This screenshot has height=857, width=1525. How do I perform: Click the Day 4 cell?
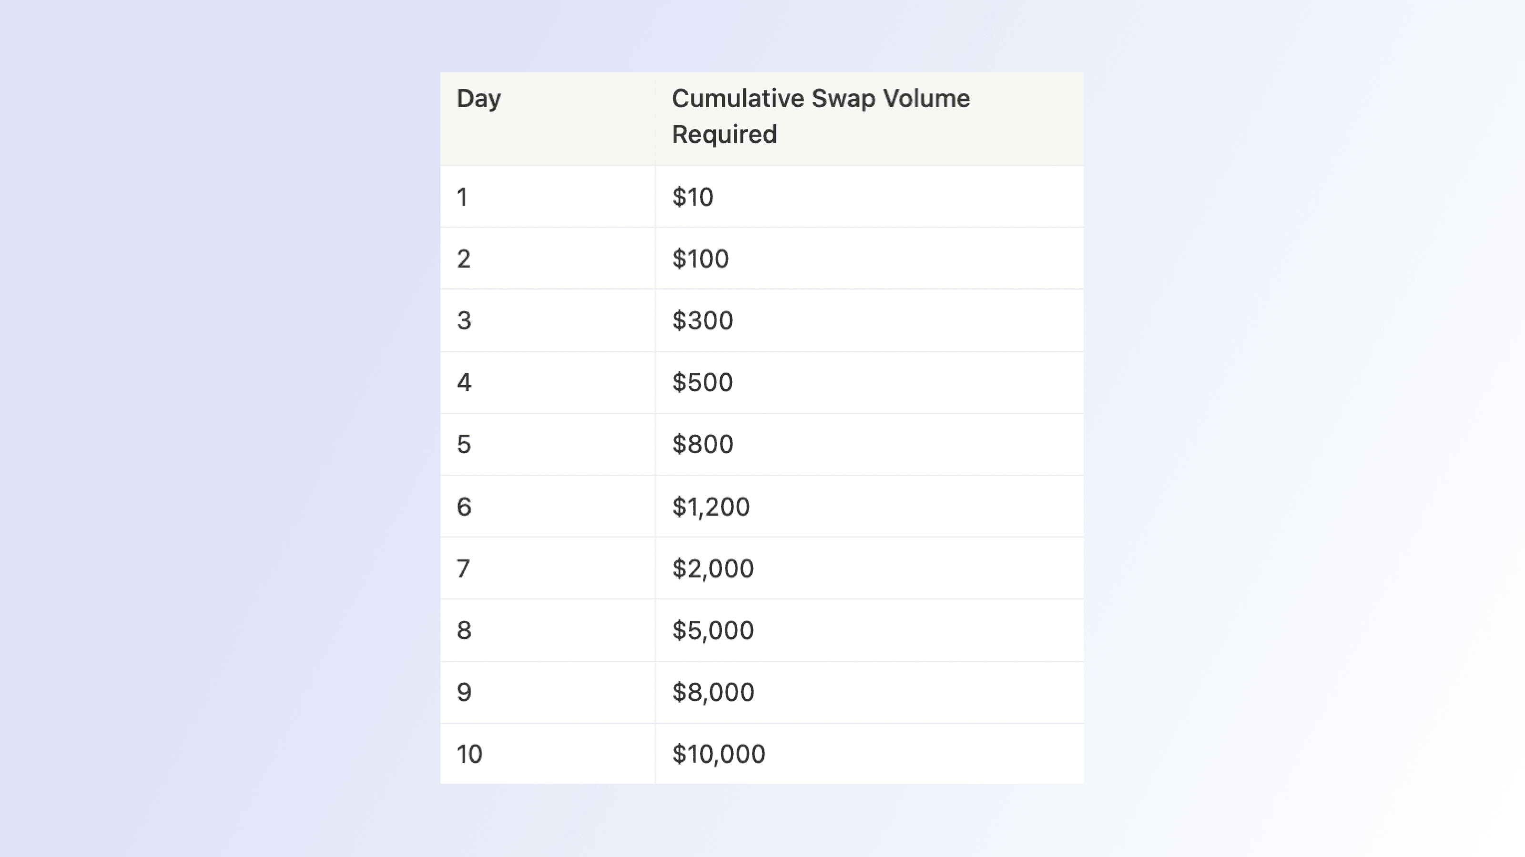pyautogui.click(x=548, y=383)
